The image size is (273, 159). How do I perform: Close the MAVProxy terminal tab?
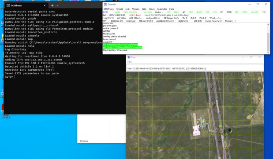(x=45, y=5)
